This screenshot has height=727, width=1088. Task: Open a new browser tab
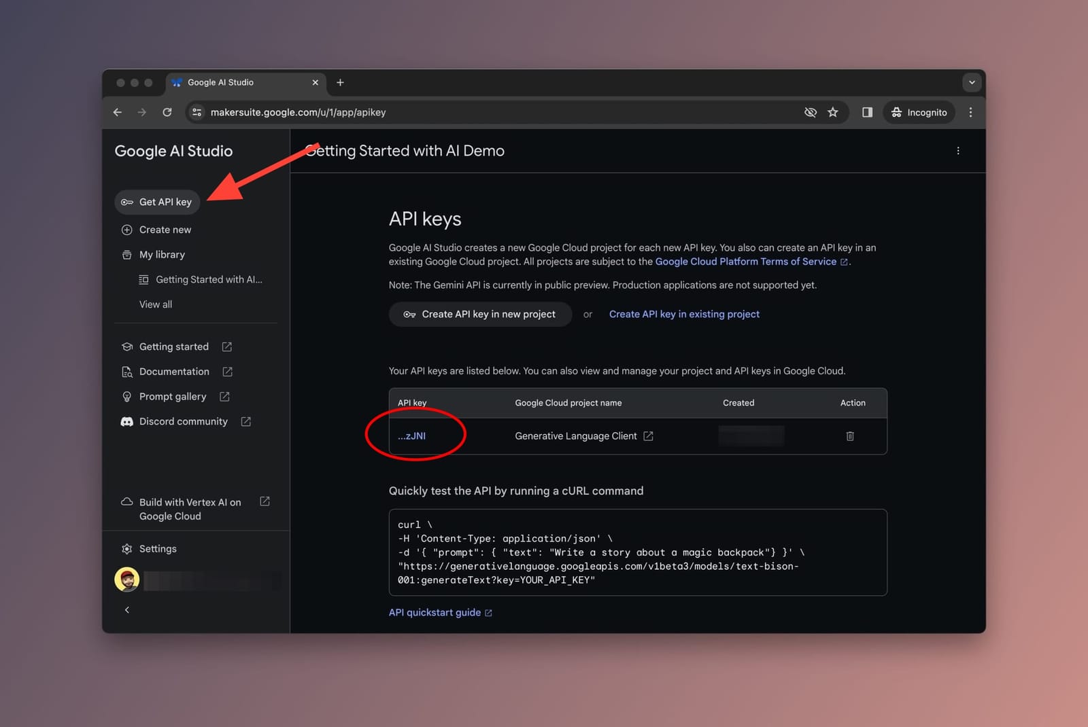pyautogui.click(x=340, y=82)
